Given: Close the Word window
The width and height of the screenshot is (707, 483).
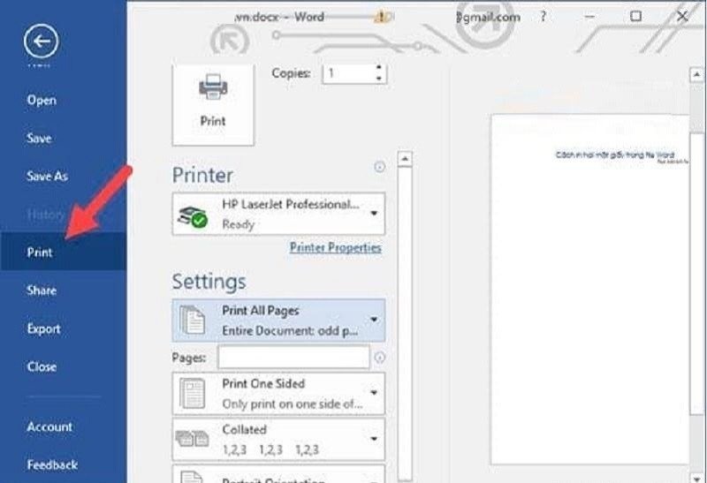Looking at the screenshot, I should point(682,16).
